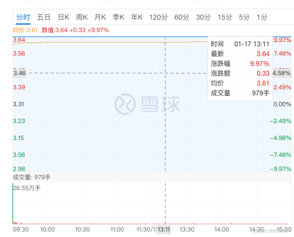Switch to the 5分 interval

click(x=244, y=17)
